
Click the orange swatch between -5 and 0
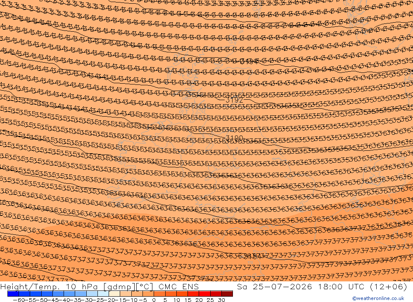pyautogui.click(x=148, y=293)
